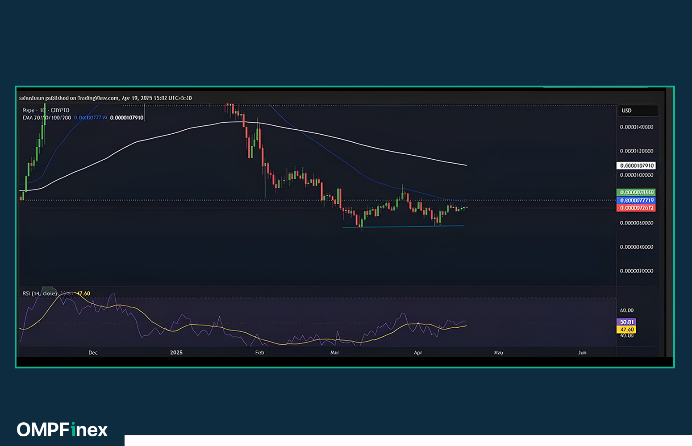The width and height of the screenshot is (692, 446).
Task: Select the yellow 47.60 RSI value tag
Action: 627,330
